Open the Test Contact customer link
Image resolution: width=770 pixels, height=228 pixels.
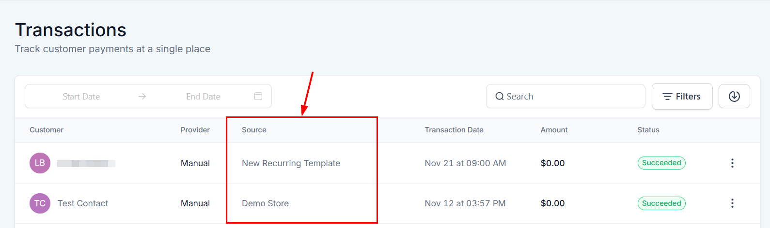[83, 203]
